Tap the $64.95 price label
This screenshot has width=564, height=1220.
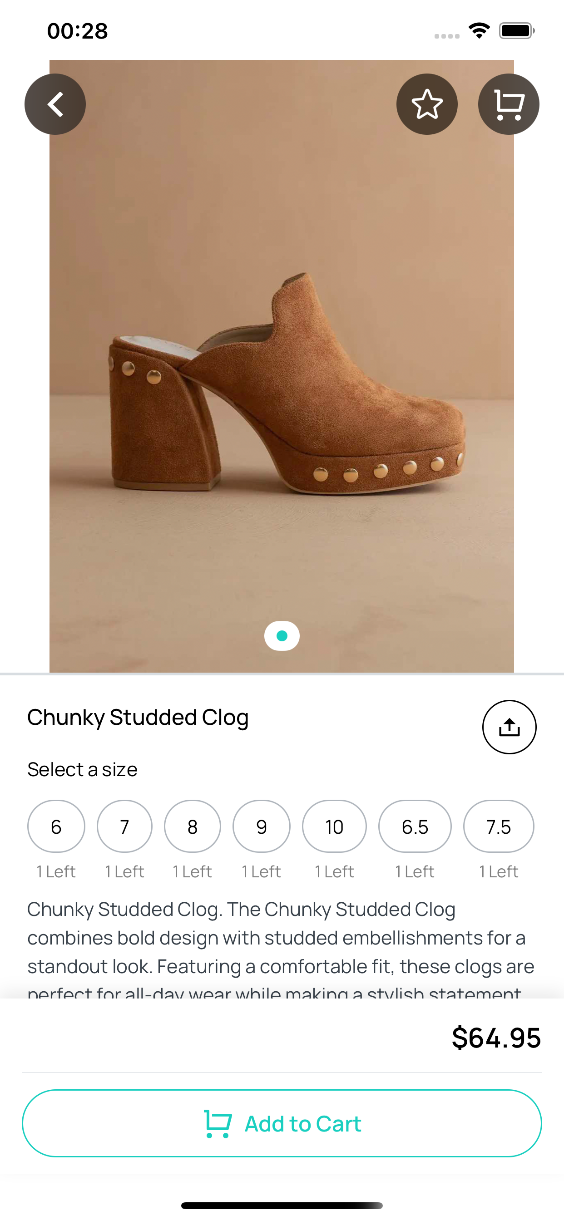coord(496,1038)
